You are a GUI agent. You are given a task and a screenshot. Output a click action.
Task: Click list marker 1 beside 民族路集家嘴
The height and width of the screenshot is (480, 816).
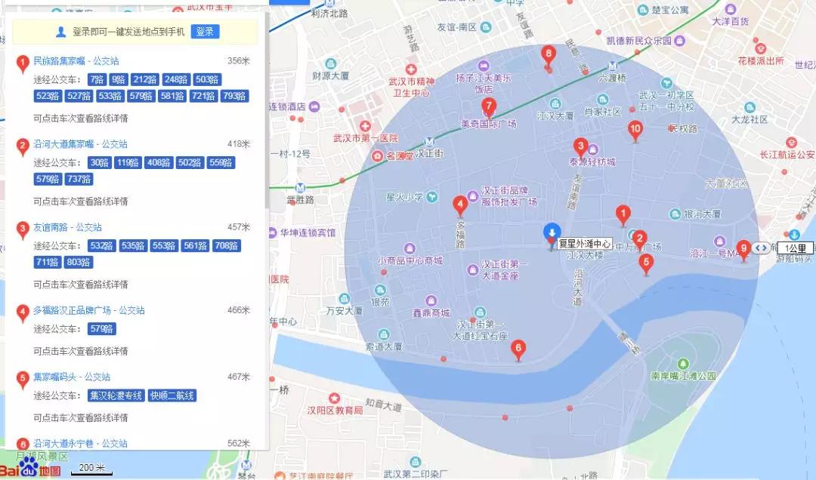(23, 63)
